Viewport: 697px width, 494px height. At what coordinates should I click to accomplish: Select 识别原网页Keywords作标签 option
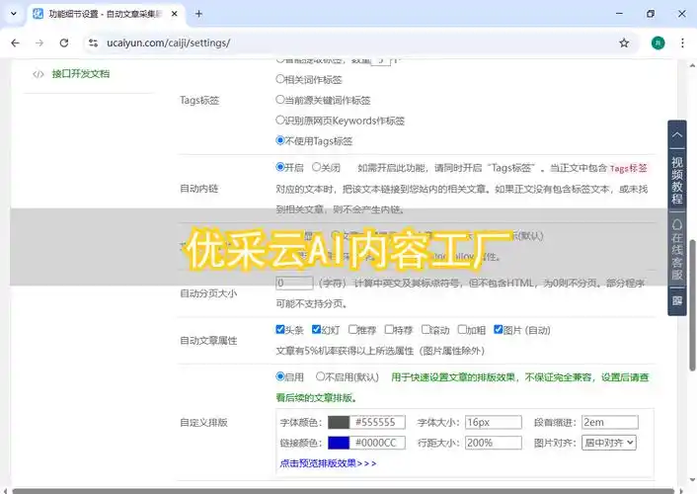pos(280,120)
